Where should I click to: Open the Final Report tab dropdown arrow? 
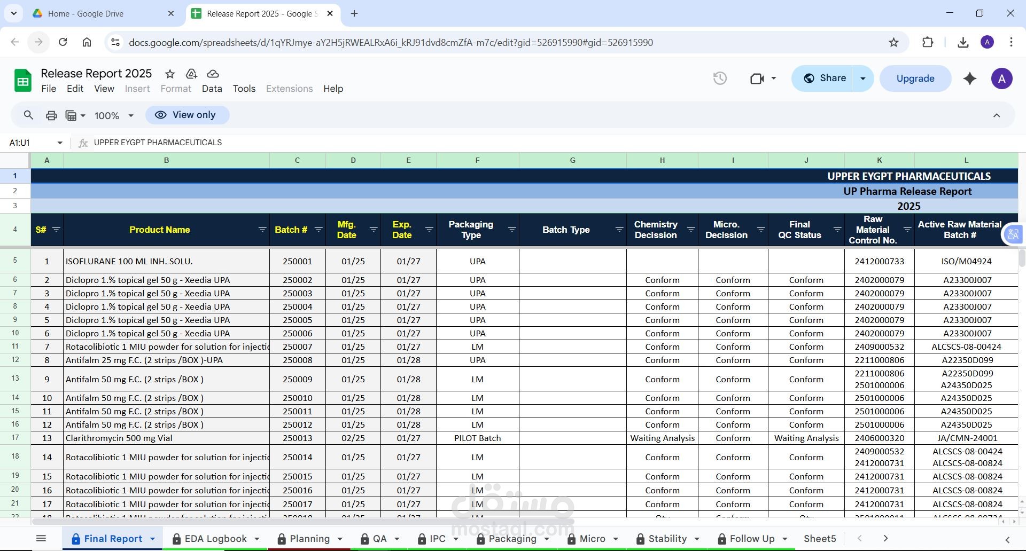152,539
